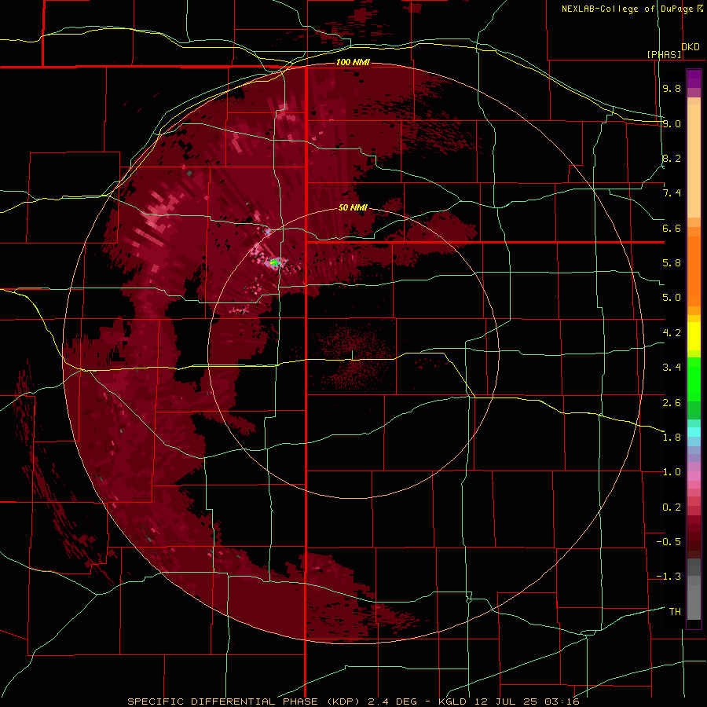
Task: Click the 1.8 scale value
Action: (x=672, y=438)
